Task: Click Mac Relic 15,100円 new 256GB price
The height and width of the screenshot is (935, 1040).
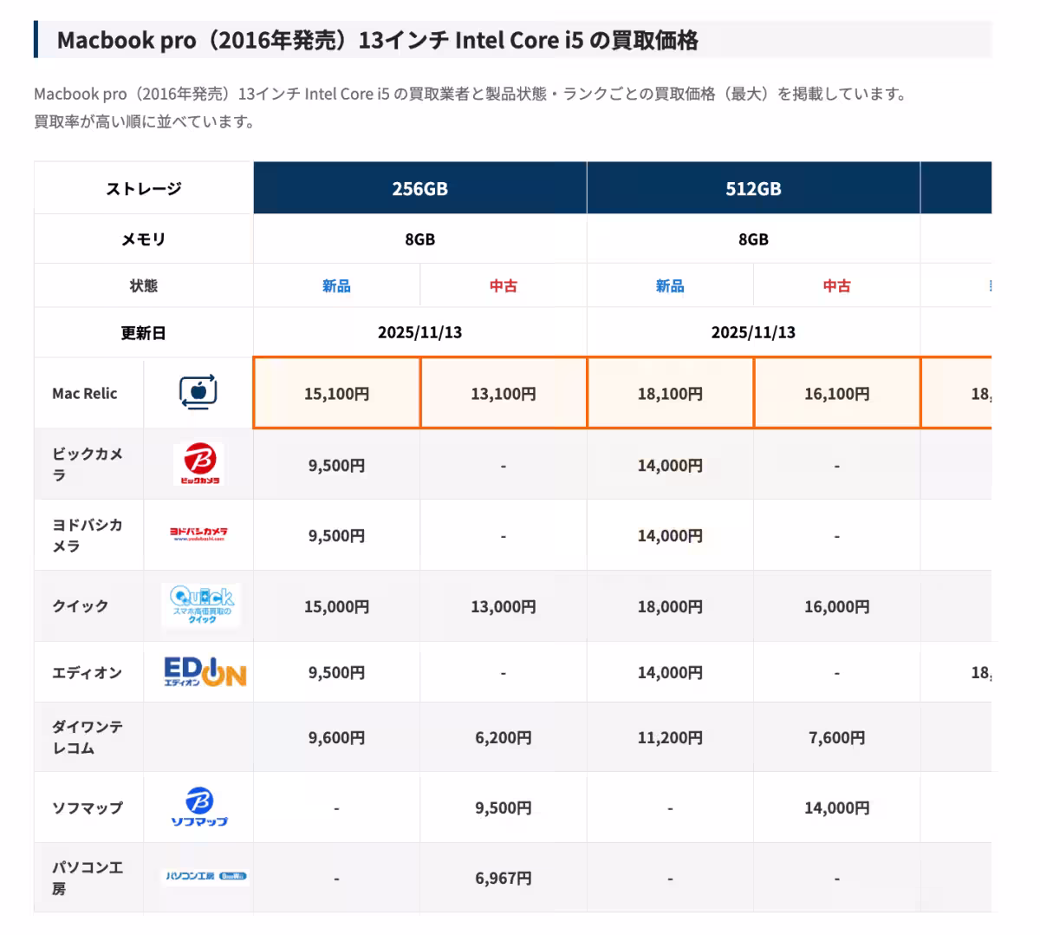Action: 336,394
